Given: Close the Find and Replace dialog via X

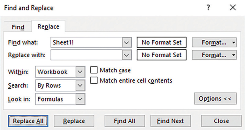Looking at the screenshot, I should pos(233,8).
